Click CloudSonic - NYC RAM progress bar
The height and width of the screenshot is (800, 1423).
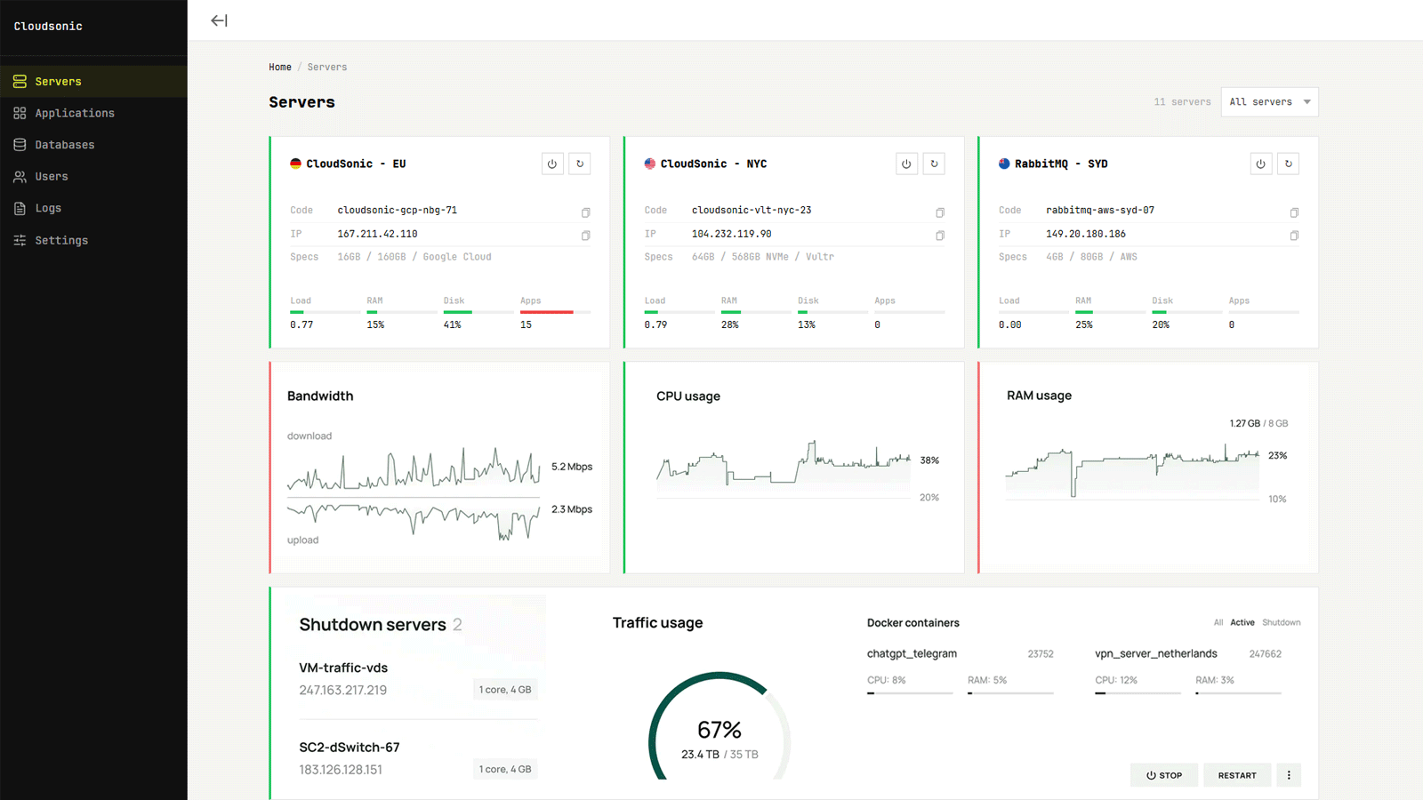point(756,312)
